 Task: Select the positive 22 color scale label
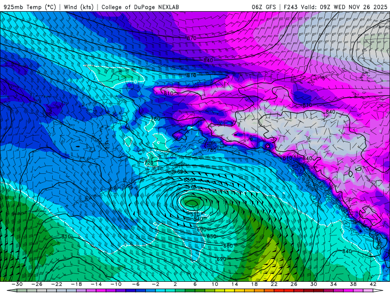click(x=274, y=284)
